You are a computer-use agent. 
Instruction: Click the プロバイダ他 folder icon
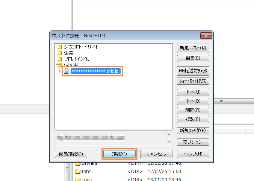tap(59, 59)
